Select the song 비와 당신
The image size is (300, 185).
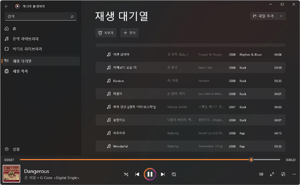click(135, 107)
